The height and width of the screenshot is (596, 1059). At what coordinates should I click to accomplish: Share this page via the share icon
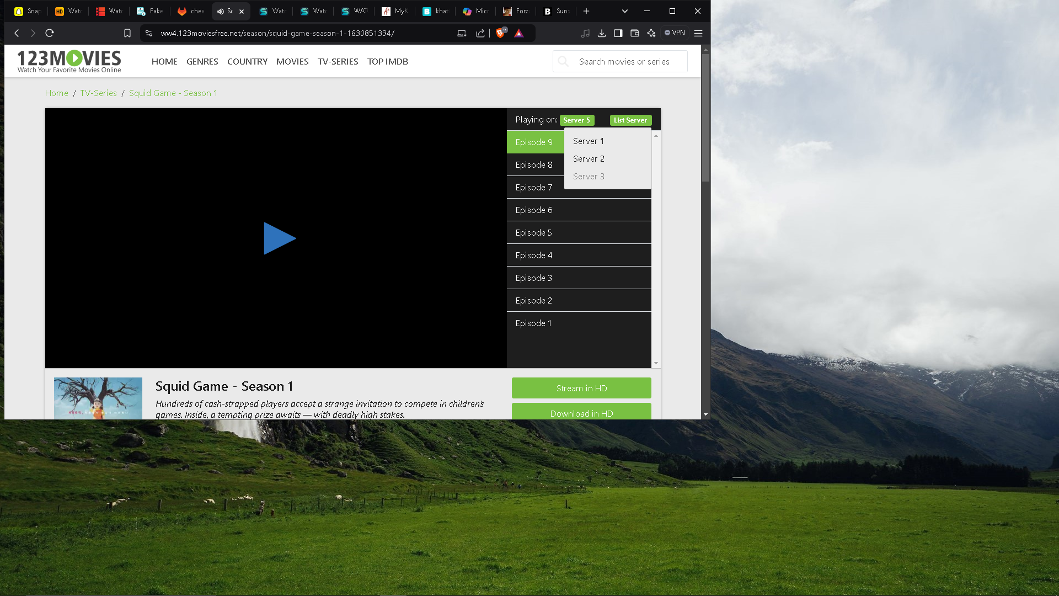(480, 33)
